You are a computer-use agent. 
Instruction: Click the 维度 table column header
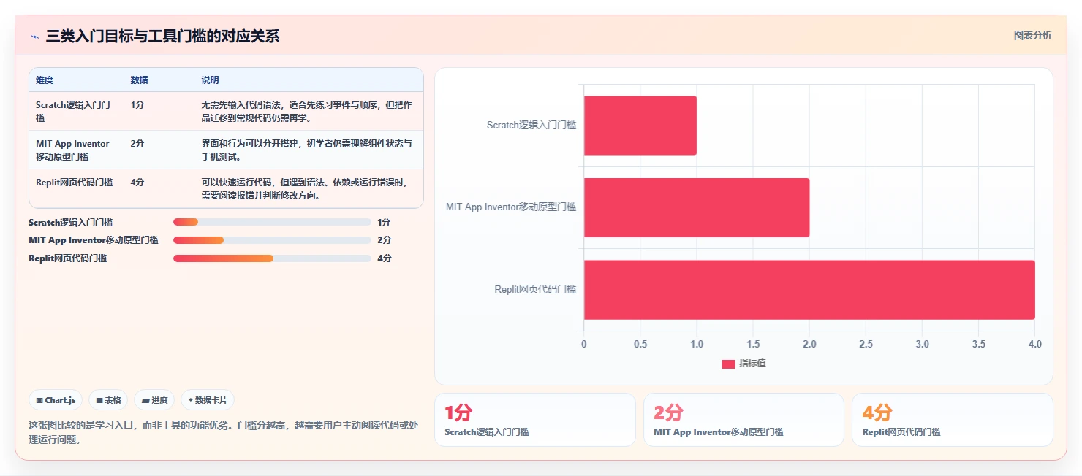pyautogui.click(x=45, y=80)
